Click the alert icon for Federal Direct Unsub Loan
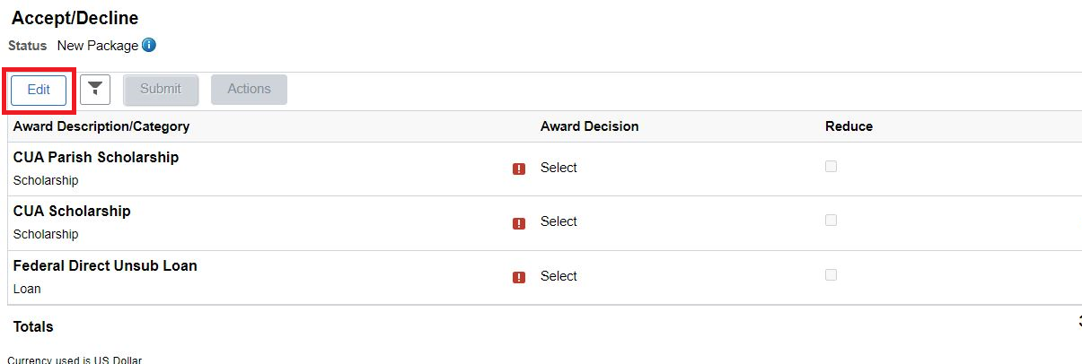 tap(518, 277)
